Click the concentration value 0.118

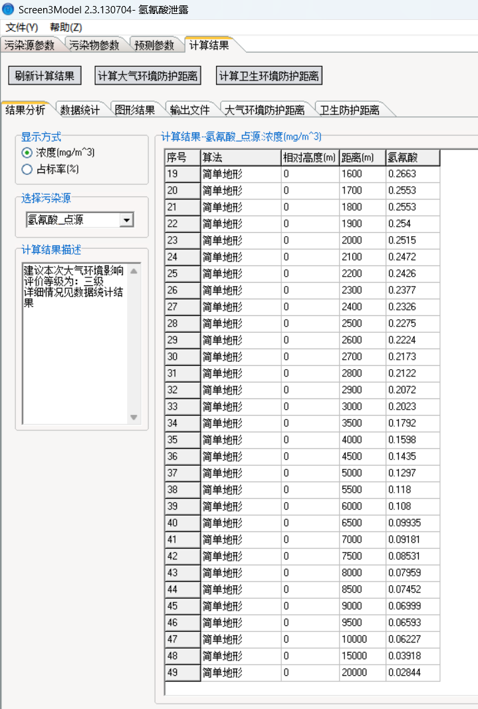412,490
